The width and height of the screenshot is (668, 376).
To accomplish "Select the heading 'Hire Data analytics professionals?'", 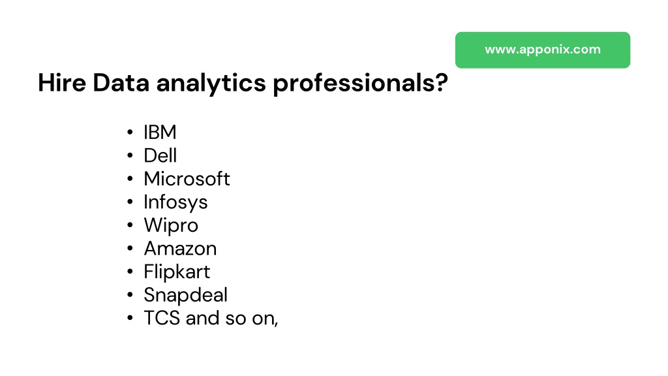I will [x=243, y=83].
